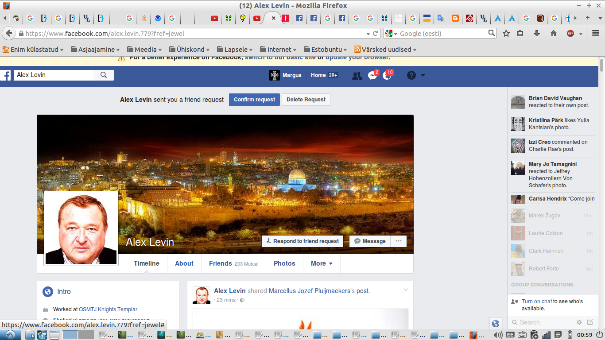The width and height of the screenshot is (605, 340).
Task: Click the volume speaker icon in system tray
Action: coord(498,335)
